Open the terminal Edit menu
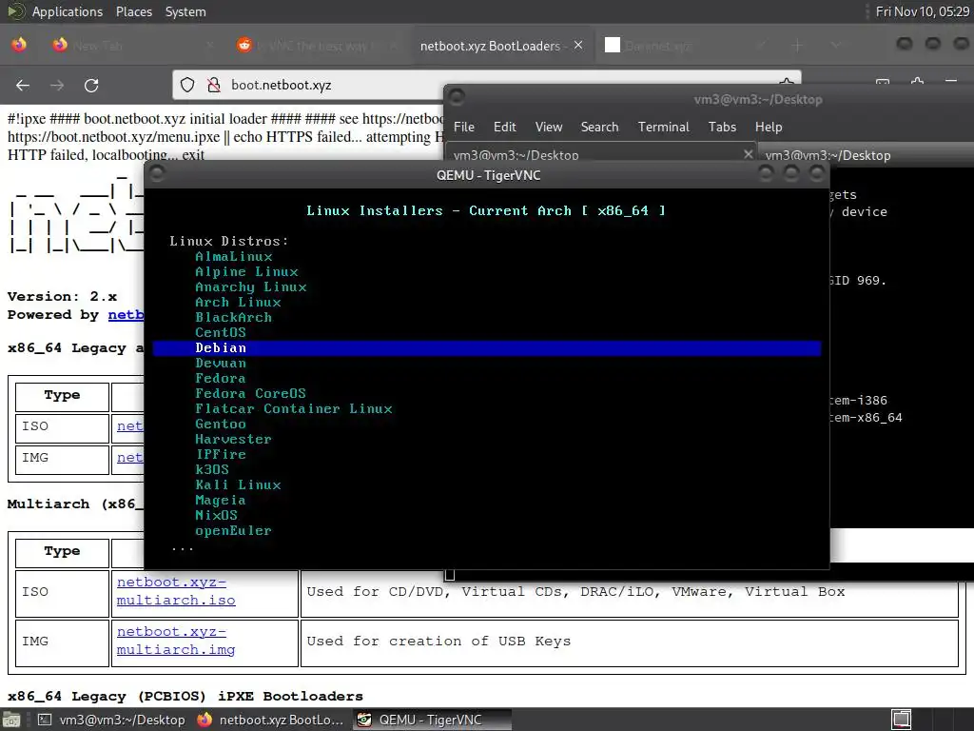The width and height of the screenshot is (974, 731). pyautogui.click(x=504, y=127)
